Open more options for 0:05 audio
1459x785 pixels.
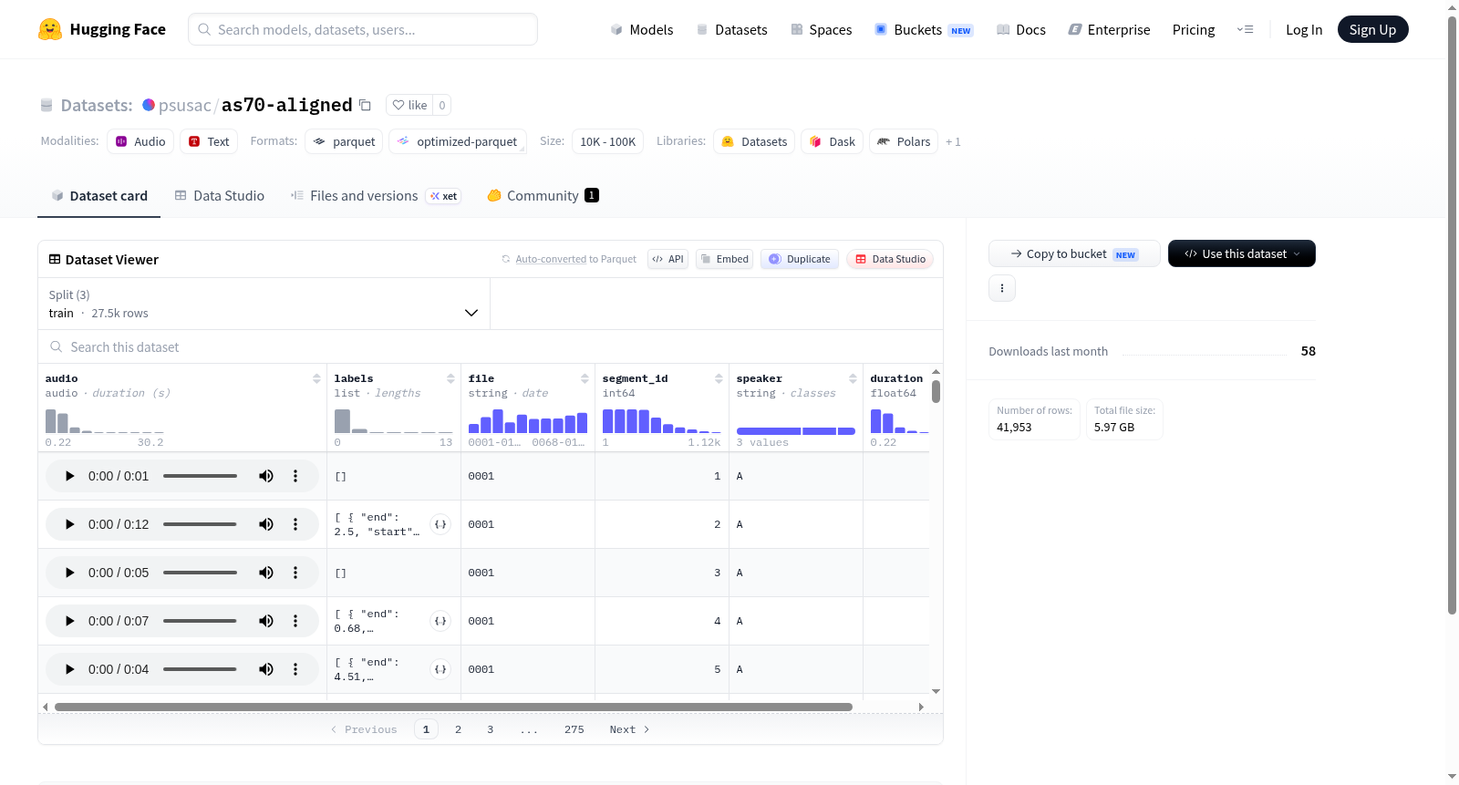click(x=295, y=573)
